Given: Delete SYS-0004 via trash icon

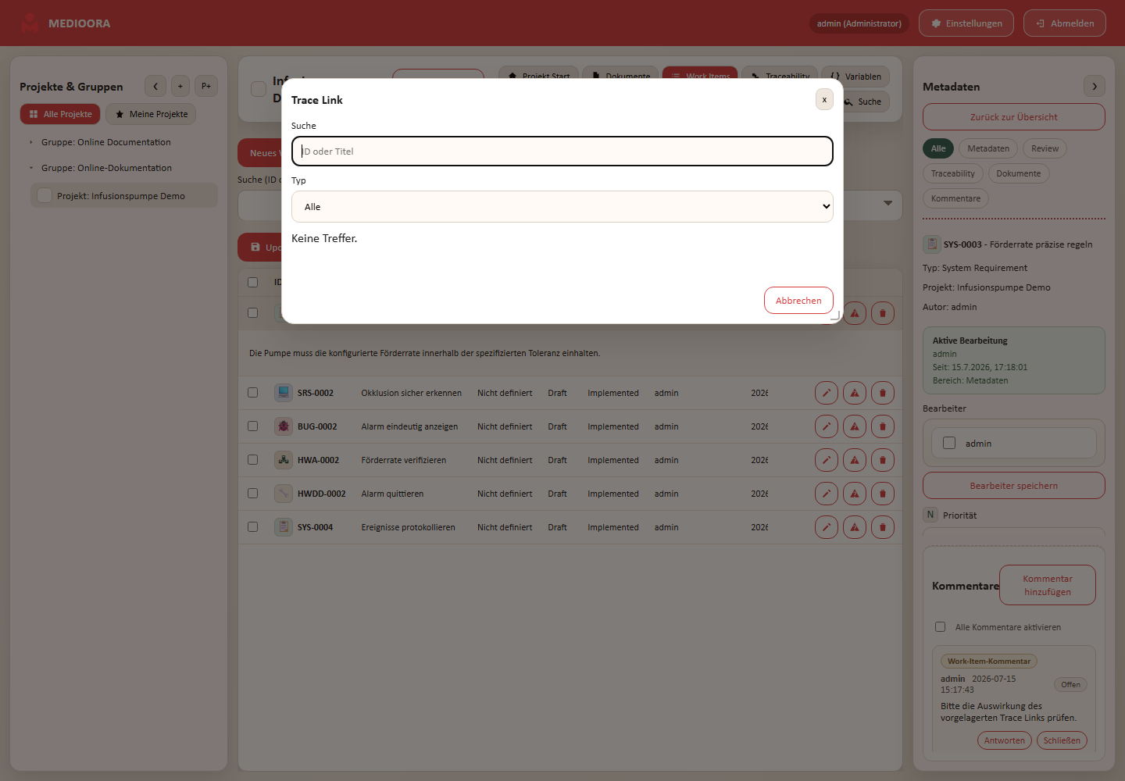Looking at the screenshot, I should tap(883, 527).
